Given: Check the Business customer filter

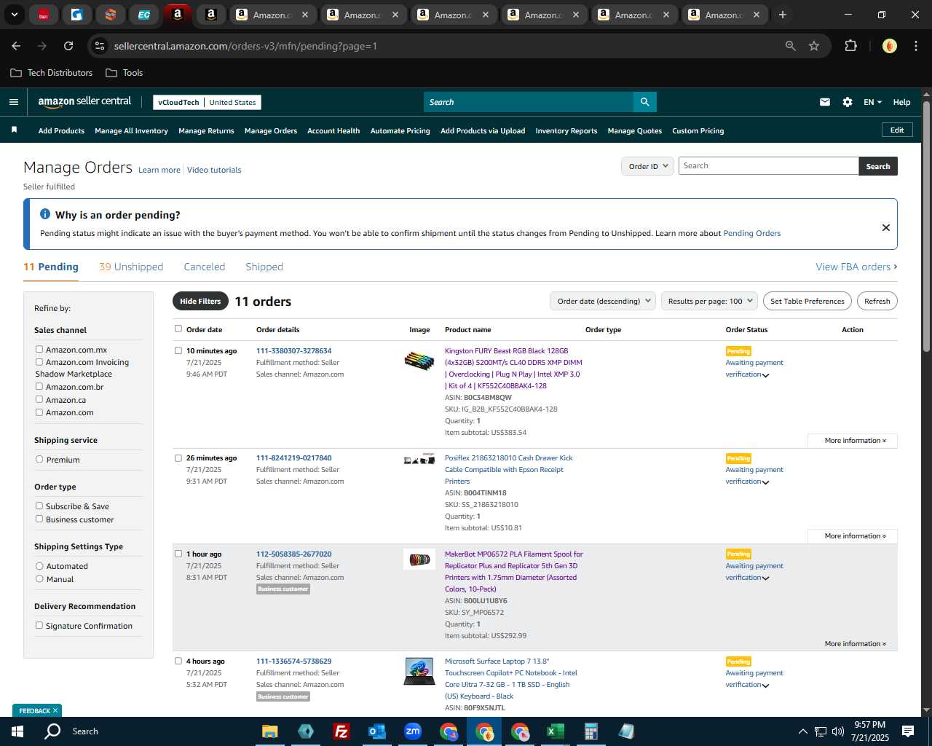Looking at the screenshot, I should pyautogui.click(x=39, y=519).
